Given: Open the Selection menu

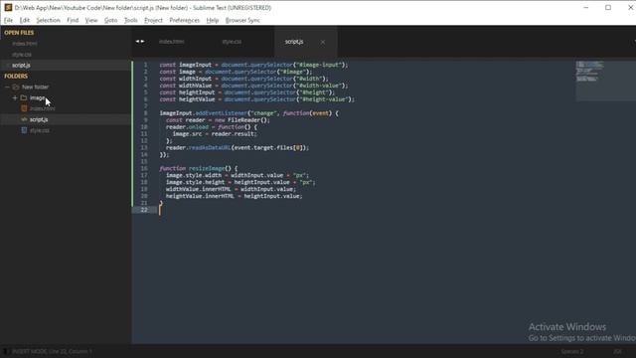Looking at the screenshot, I should (x=48, y=20).
